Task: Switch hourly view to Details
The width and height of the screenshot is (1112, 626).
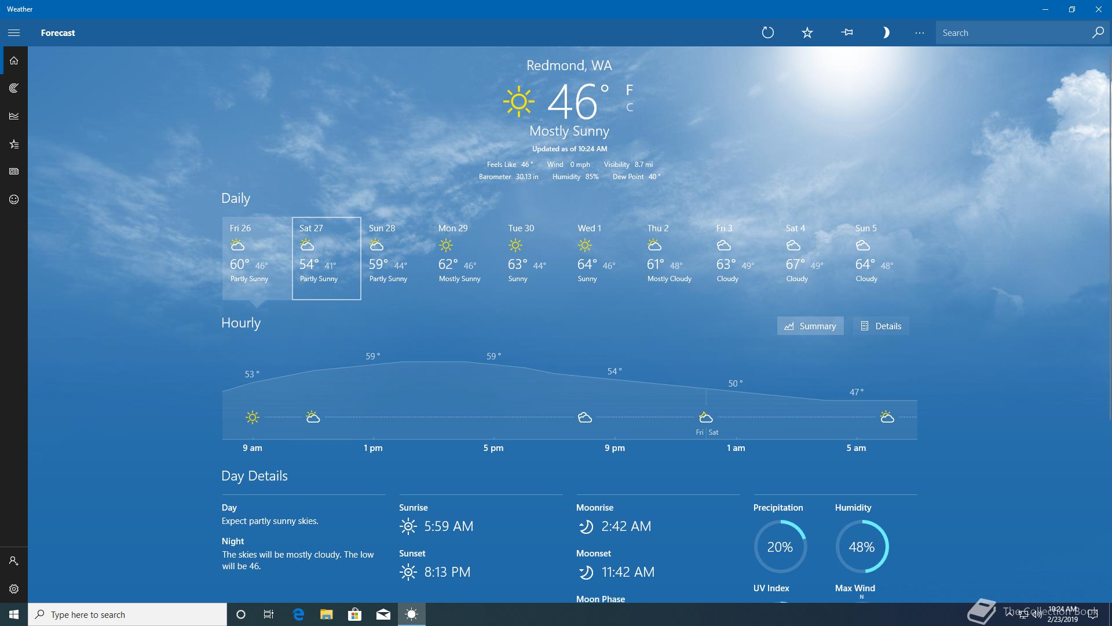Action: click(880, 326)
